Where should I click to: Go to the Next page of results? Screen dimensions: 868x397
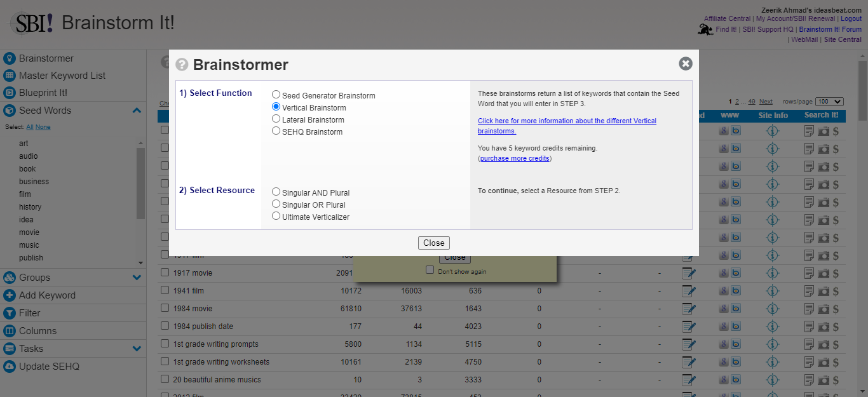pyautogui.click(x=766, y=102)
